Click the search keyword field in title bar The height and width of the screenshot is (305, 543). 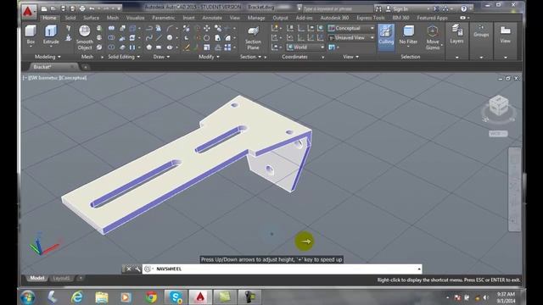pyautogui.click(x=338, y=8)
